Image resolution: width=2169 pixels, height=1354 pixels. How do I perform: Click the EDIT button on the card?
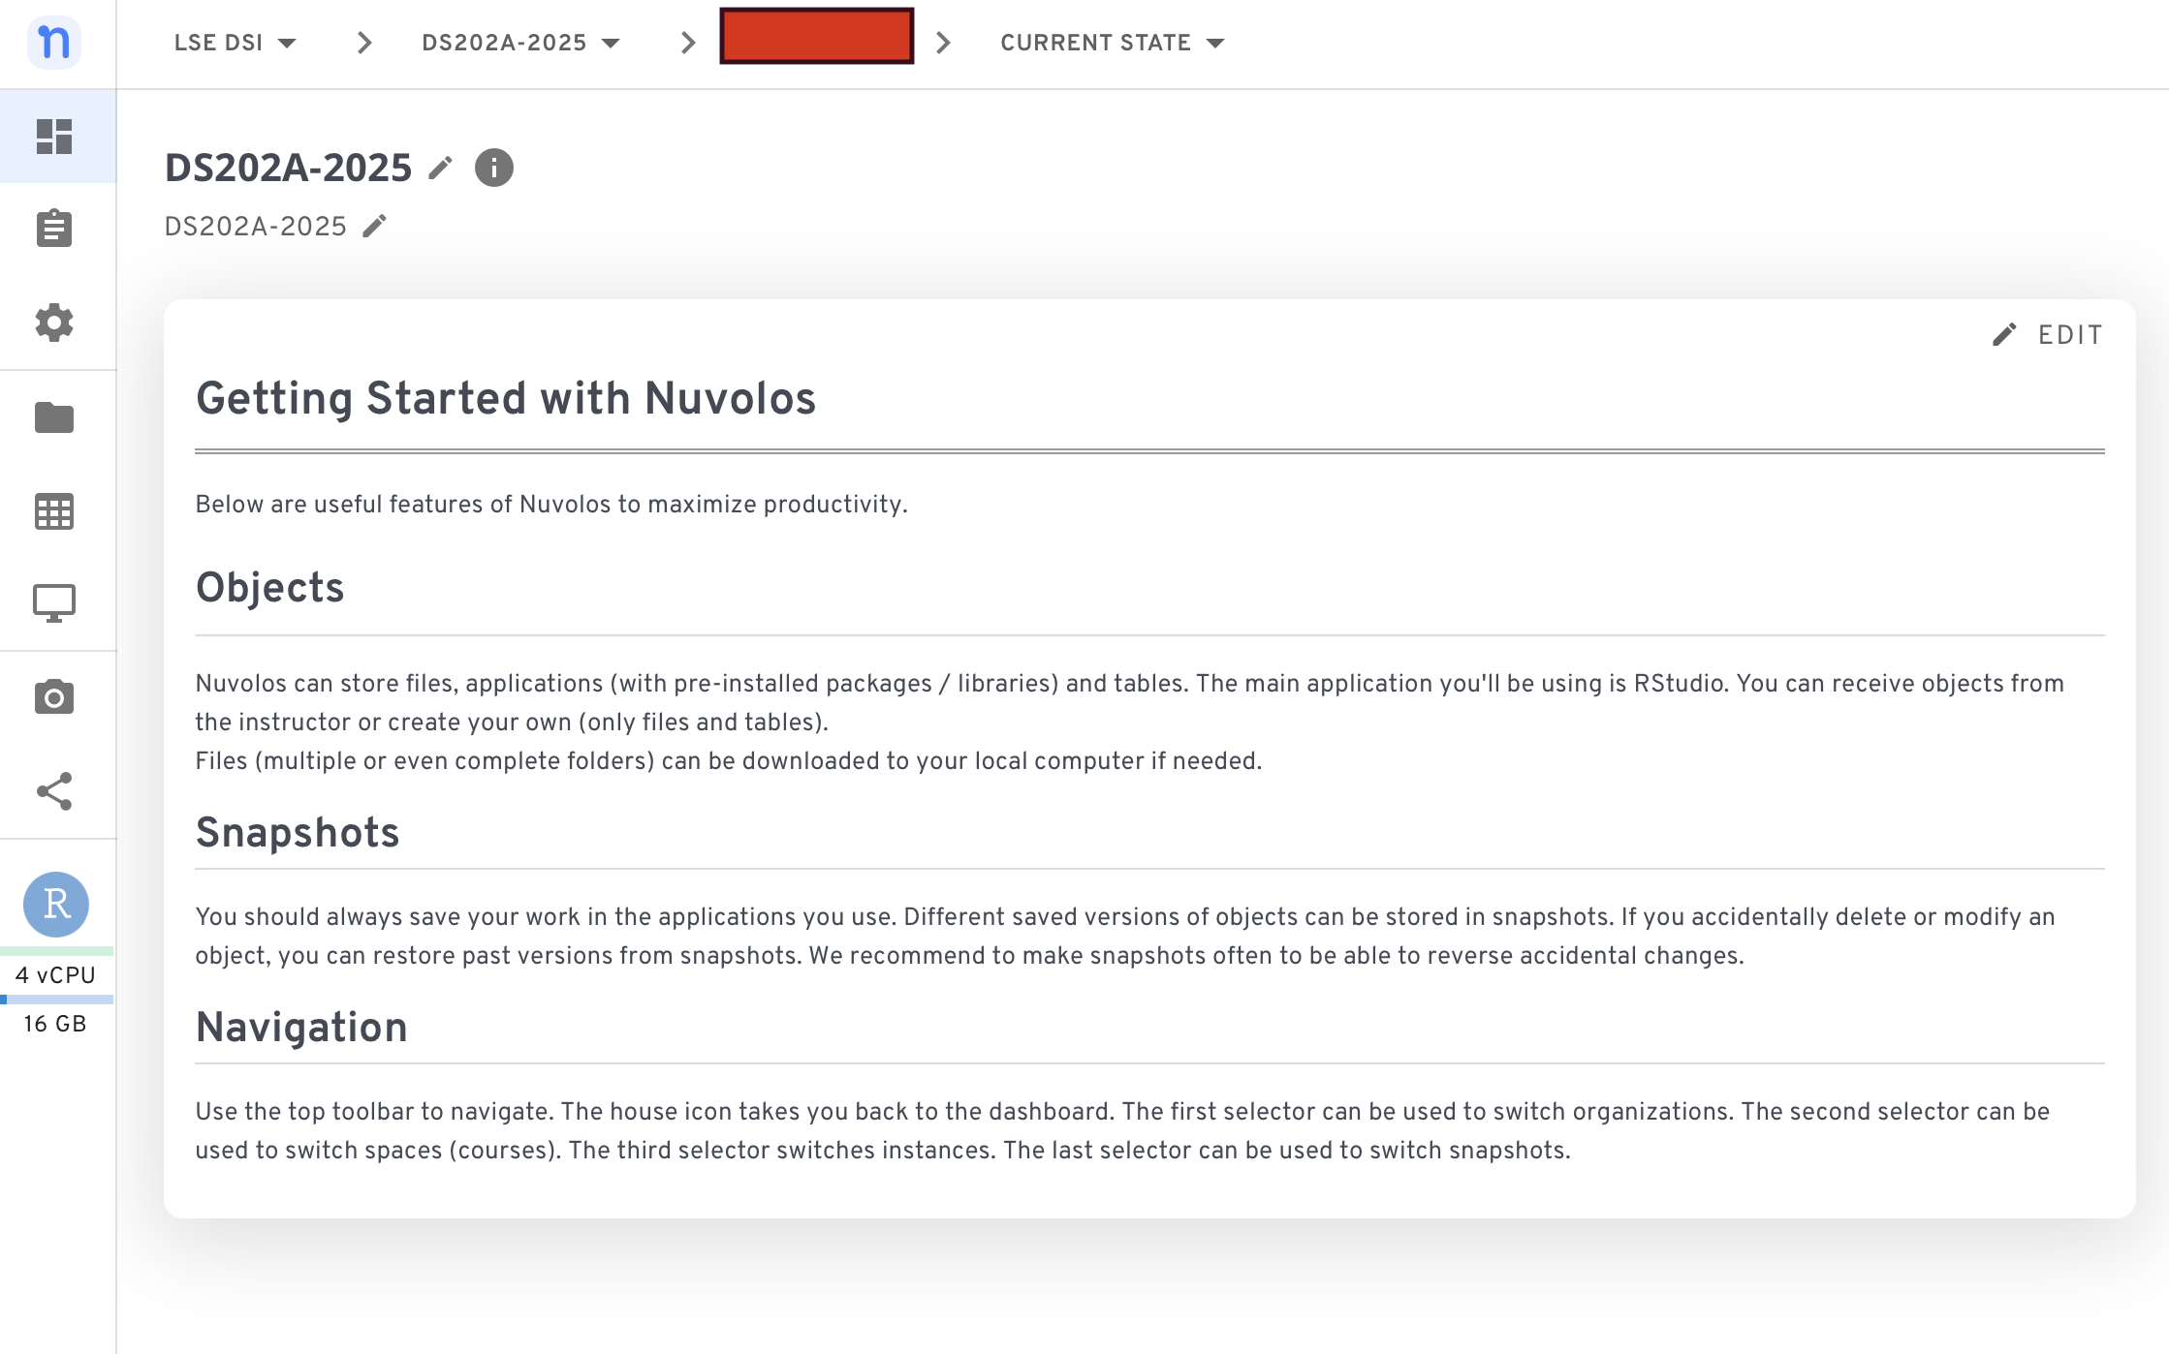coord(2048,335)
